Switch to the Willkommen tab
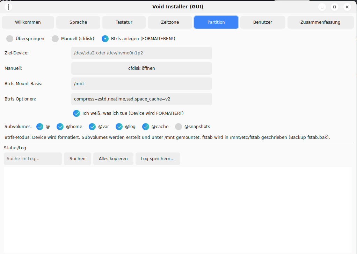The image size is (357, 254). [x=28, y=22]
